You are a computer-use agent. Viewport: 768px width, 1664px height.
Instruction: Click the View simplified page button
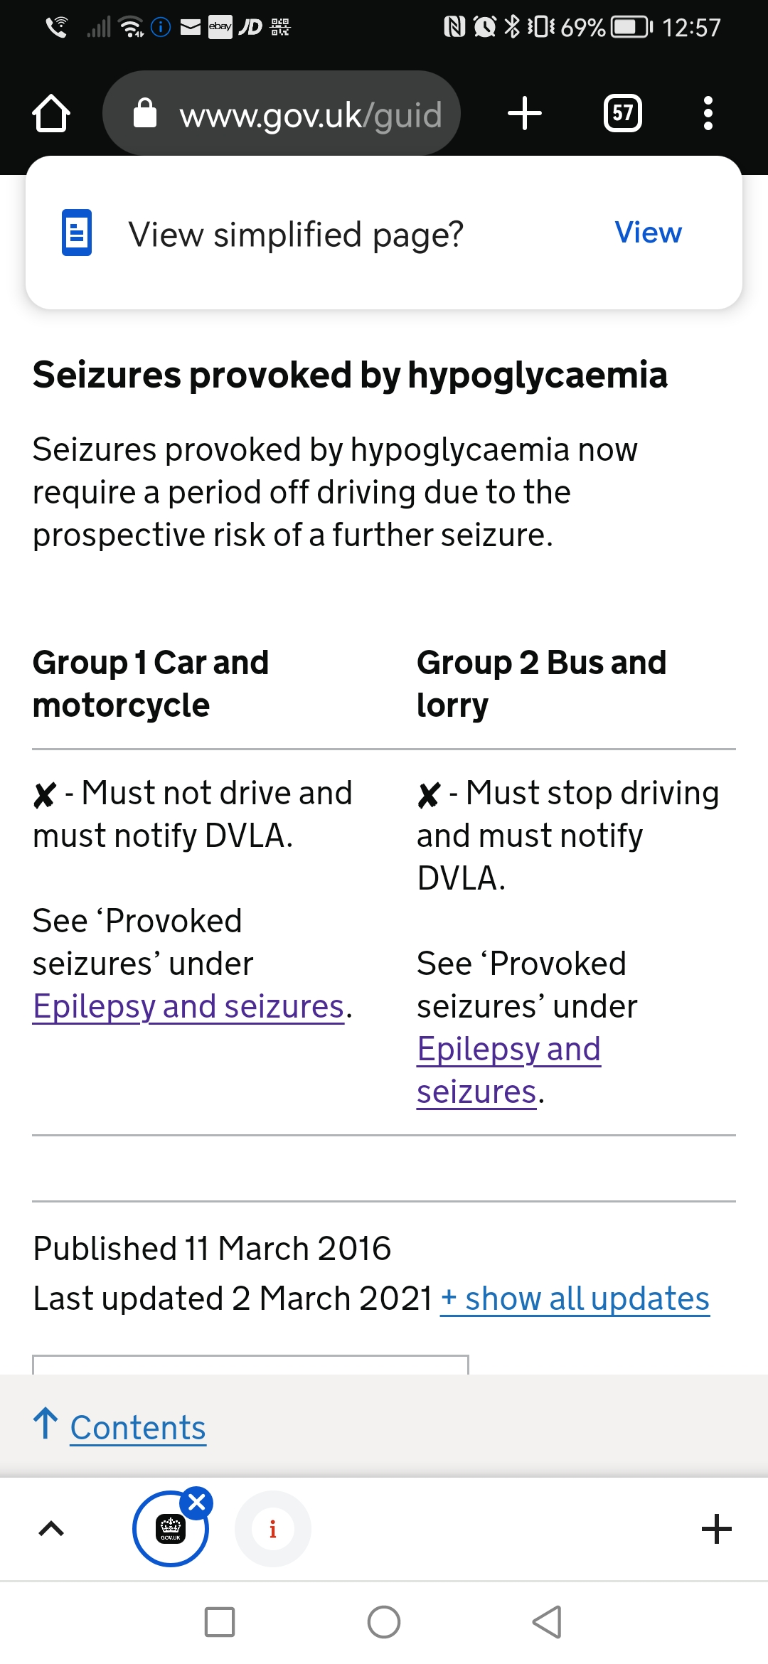click(648, 233)
